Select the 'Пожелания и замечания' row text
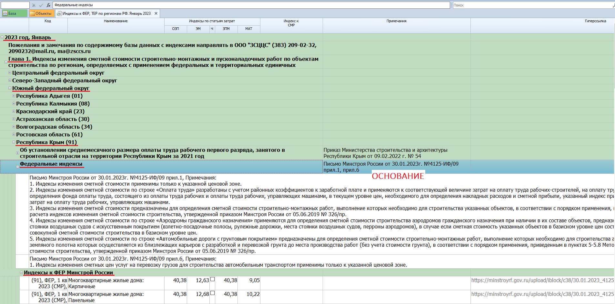The width and height of the screenshot is (615, 304). coord(162,48)
